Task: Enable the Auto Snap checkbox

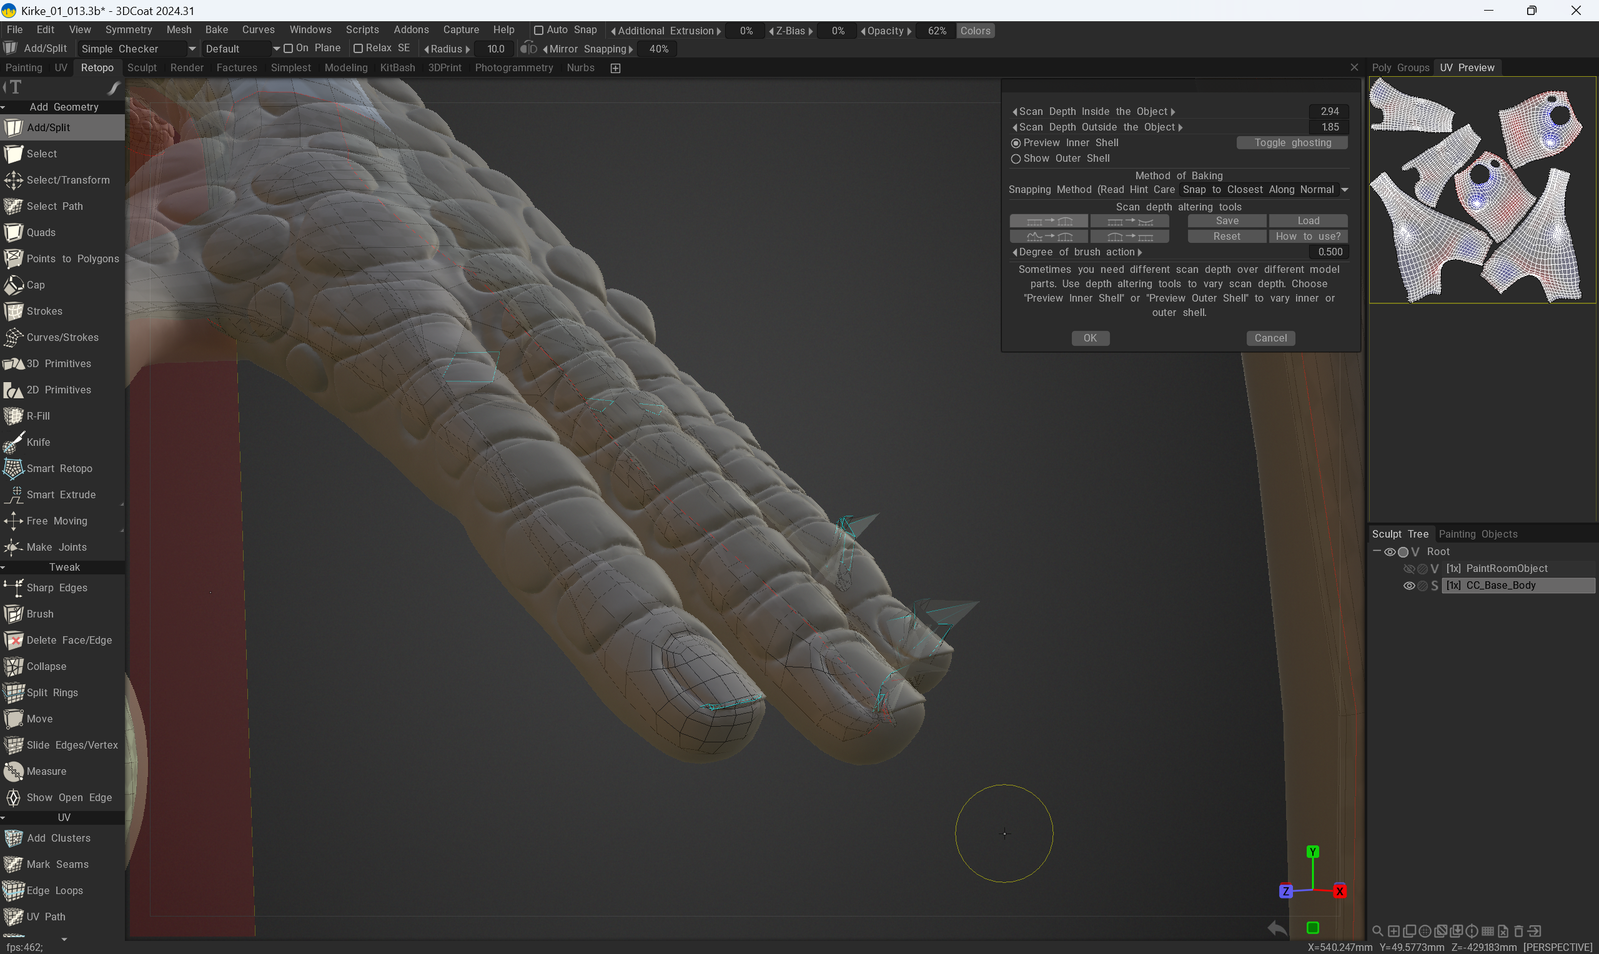Action: (539, 30)
